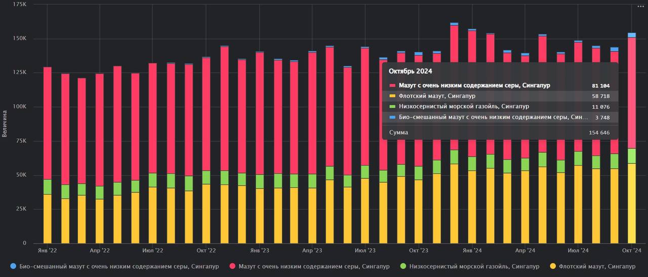
Task: Click the yellow segment of the Июл '24 bar
Action: coord(578,204)
